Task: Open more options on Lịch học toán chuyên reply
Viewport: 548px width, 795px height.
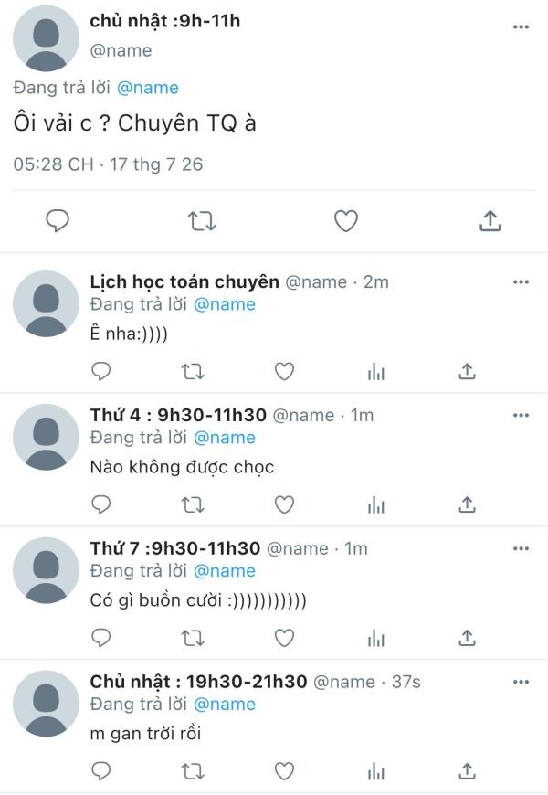Action: (x=521, y=281)
